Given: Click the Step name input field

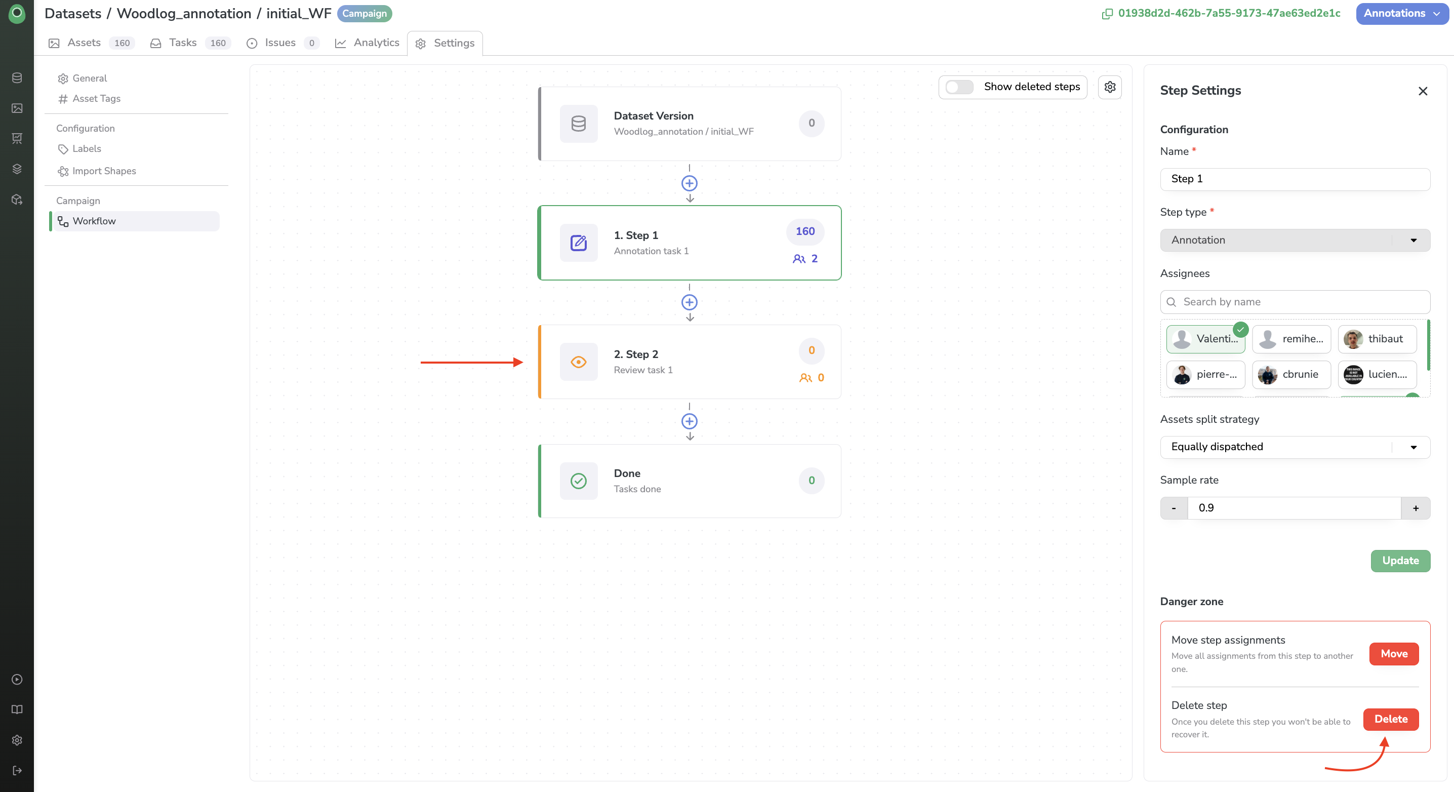Looking at the screenshot, I should point(1295,178).
